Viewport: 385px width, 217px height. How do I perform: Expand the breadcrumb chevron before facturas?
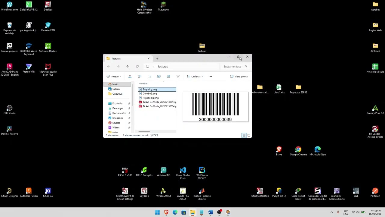point(153,67)
